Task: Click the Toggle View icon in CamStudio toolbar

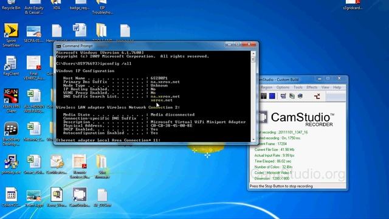Action: [283, 96]
